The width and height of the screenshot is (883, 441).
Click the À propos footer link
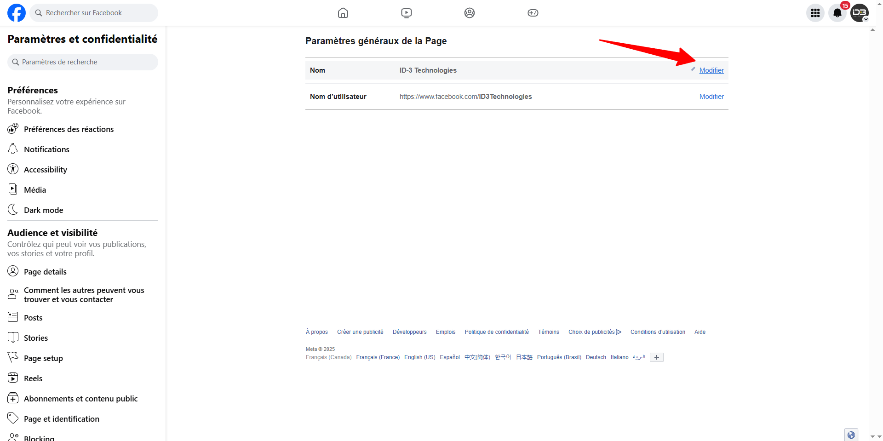(317, 332)
